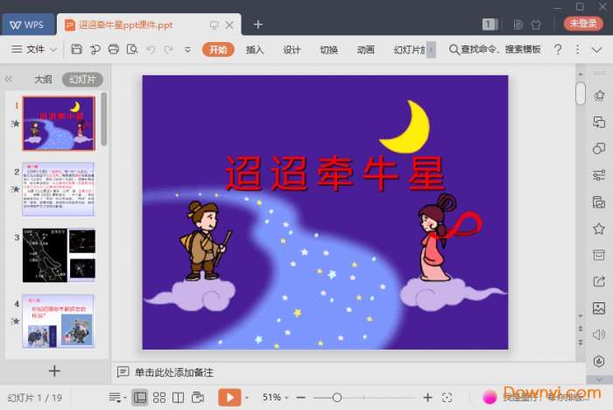The width and height of the screenshot is (613, 410).
Task: Click the slide panel scrollbar
Action: 103,119
